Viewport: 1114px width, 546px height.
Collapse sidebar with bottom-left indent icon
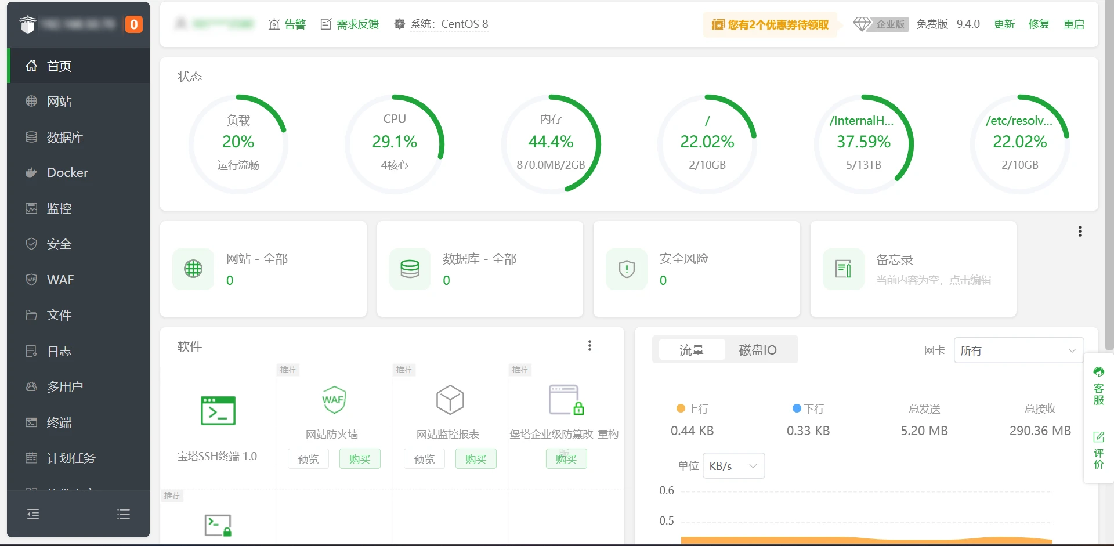tap(33, 514)
